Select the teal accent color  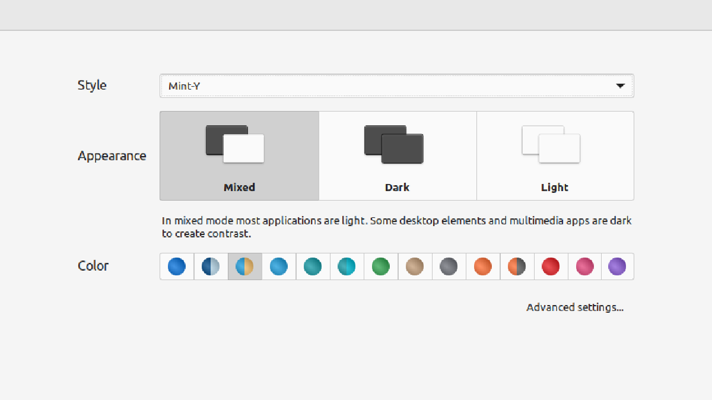pos(313,266)
